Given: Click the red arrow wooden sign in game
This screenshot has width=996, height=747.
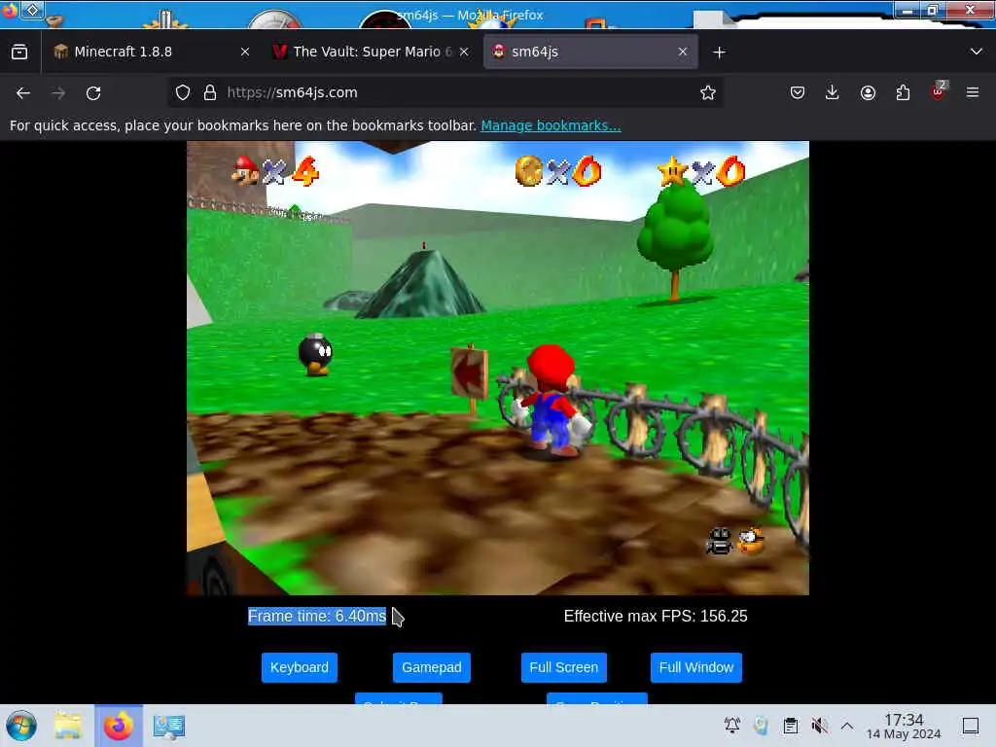Looking at the screenshot, I should tap(470, 374).
